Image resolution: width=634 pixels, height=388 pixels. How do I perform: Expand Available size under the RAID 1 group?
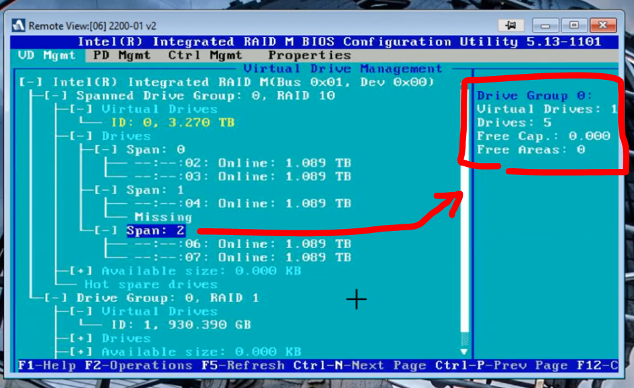pos(81,352)
